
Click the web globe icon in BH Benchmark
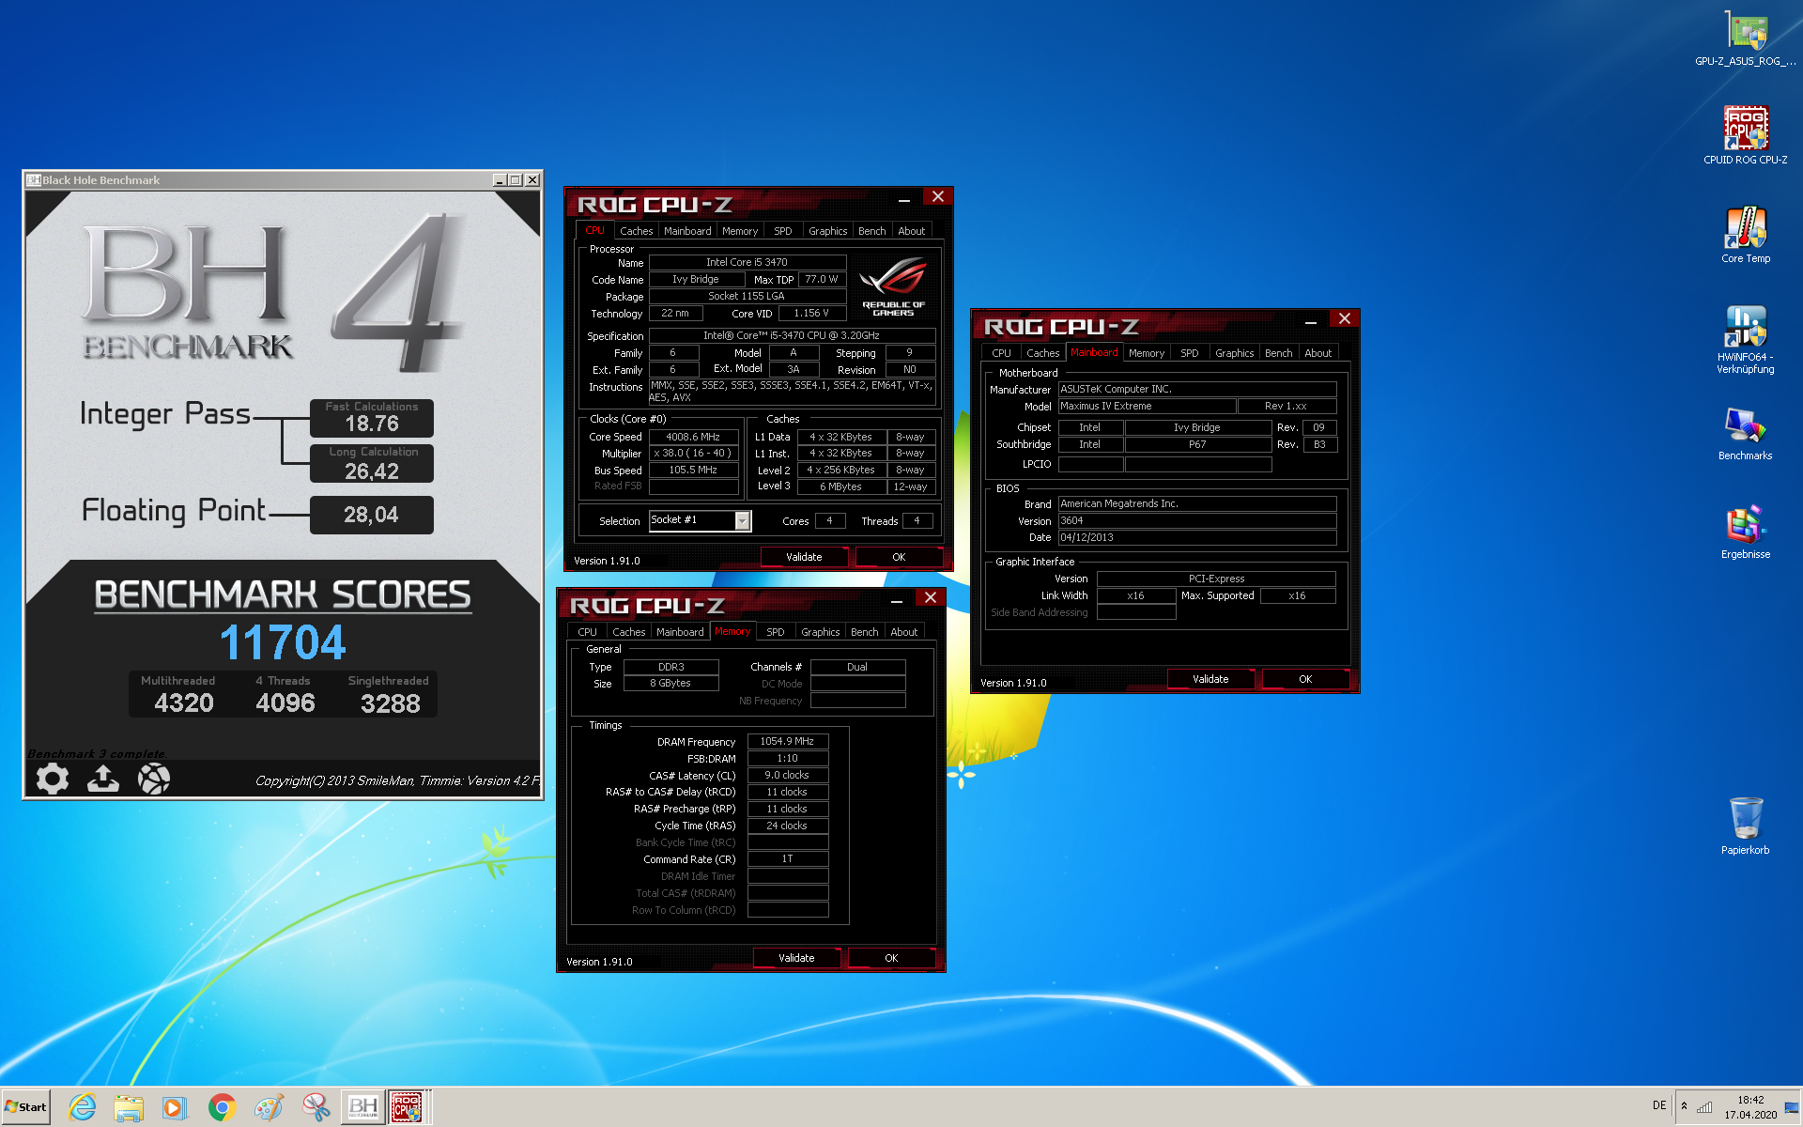tap(154, 778)
